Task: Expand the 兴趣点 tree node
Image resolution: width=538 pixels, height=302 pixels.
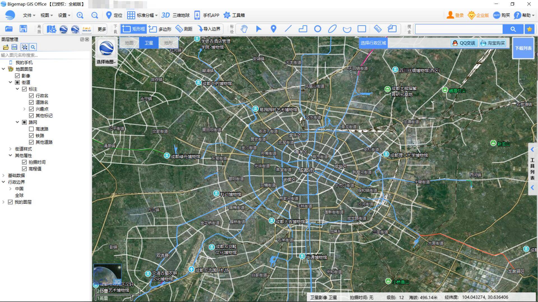Action: pyautogui.click(x=24, y=109)
